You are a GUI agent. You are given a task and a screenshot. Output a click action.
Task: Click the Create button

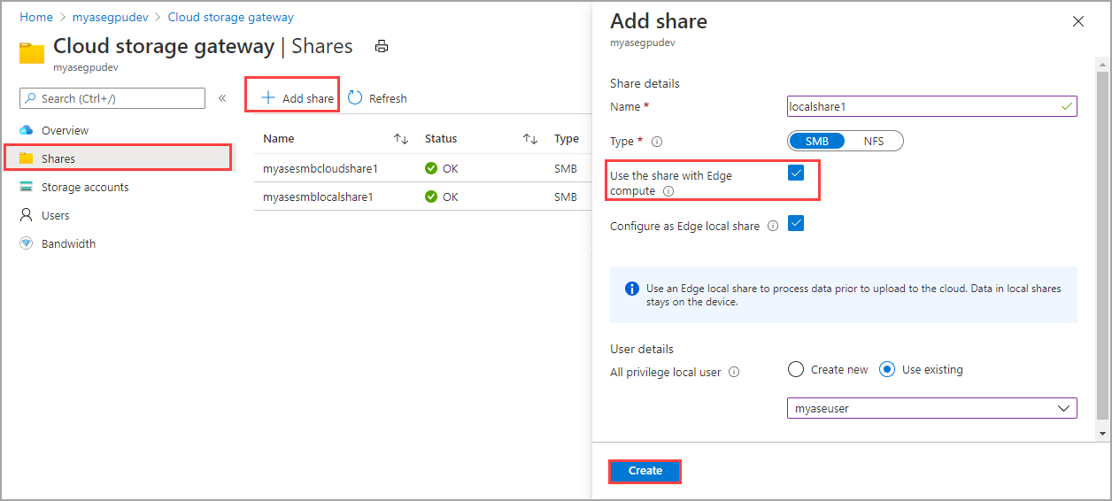(645, 471)
